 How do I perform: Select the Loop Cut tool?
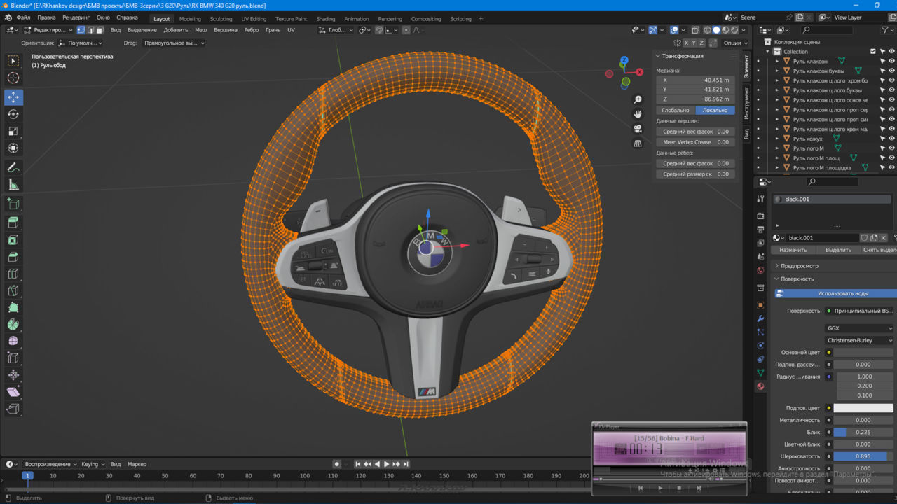tap(13, 274)
